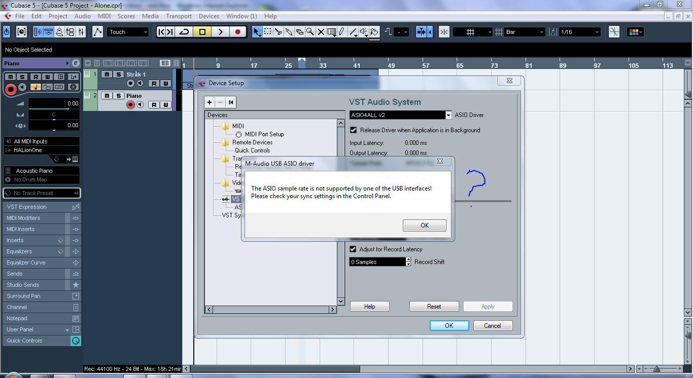The image size is (693, 378).
Task: Toggle the Cycle loop button
Action: (x=184, y=32)
